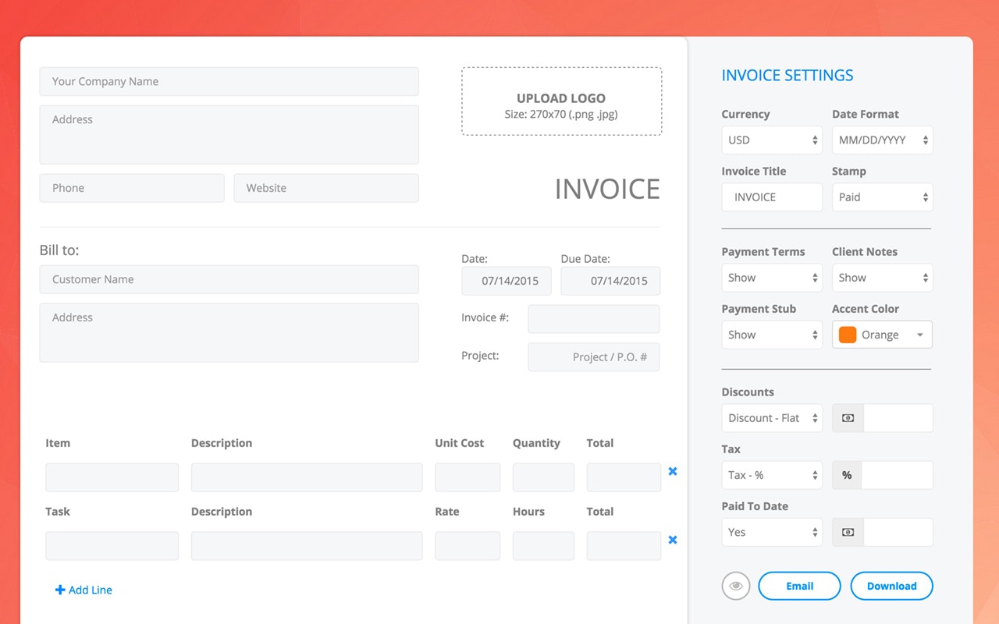Open the orange Accent Color picker
The width and height of the screenshot is (999, 624).
coord(882,334)
